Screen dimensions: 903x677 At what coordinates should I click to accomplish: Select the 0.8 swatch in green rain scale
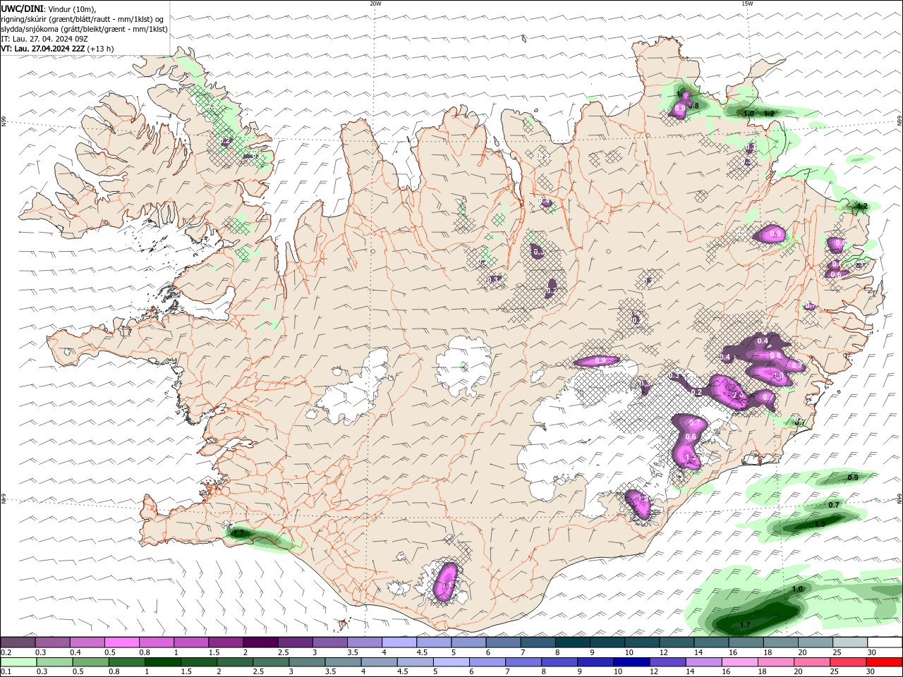126,661
